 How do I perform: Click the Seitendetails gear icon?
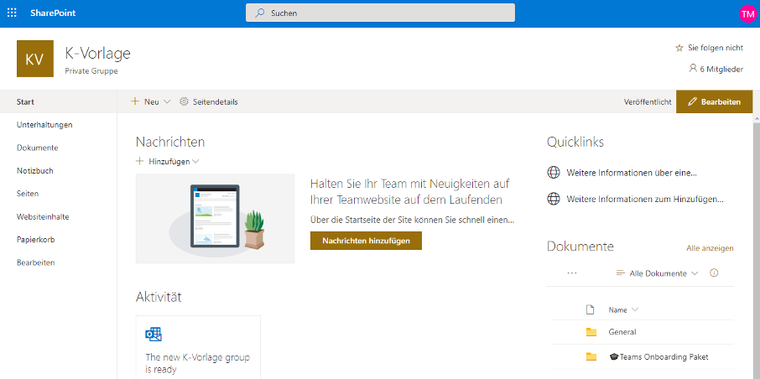pyautogui.click(x=184, y=101)
